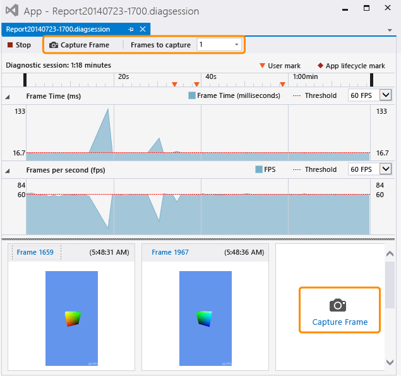Viewport: 401px width, 376px height.
Task: Select the Frame 1967 thumbnail image
Action: [x=205, y=318]
